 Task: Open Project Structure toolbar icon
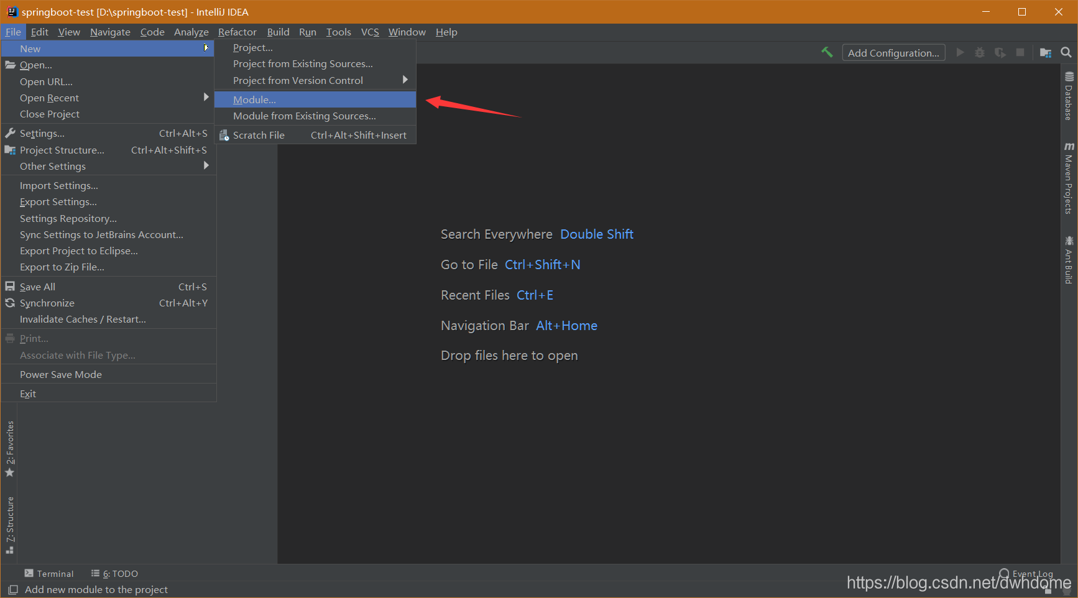[x=1046, y=52]
